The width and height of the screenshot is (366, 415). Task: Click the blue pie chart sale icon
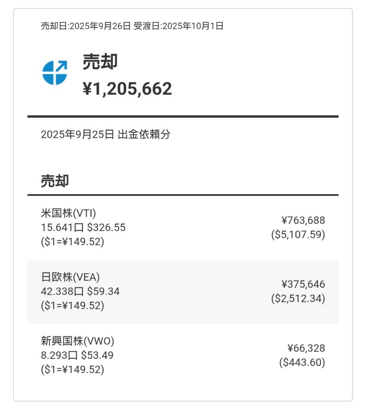coord(54,73)
